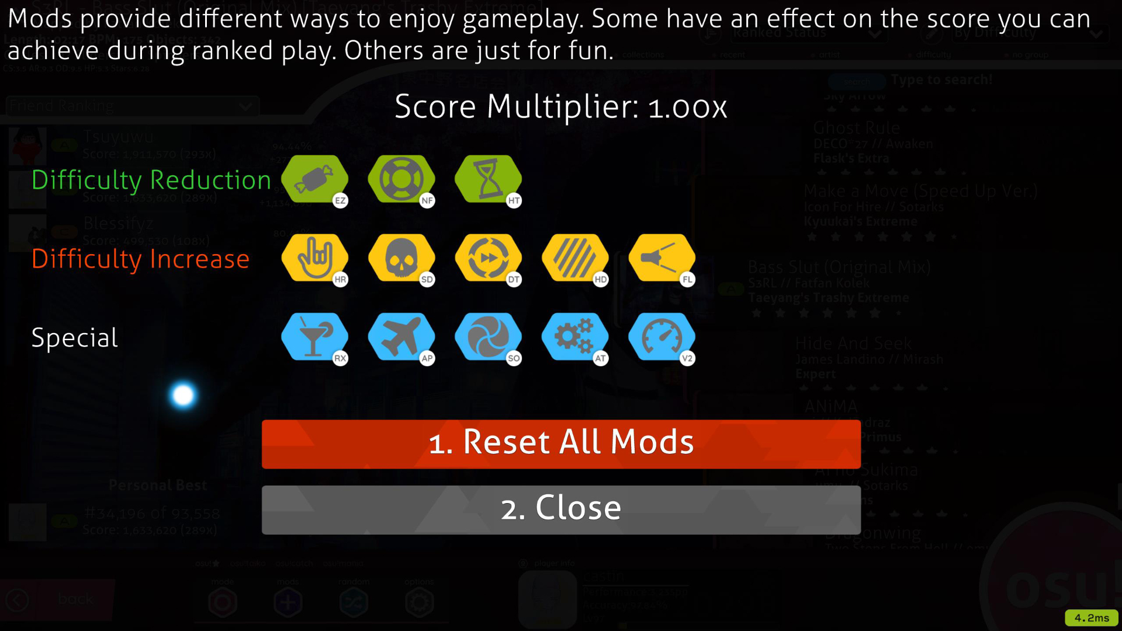Click the Close button
Screen dimensions: 1122x631
tap(561, 508)
